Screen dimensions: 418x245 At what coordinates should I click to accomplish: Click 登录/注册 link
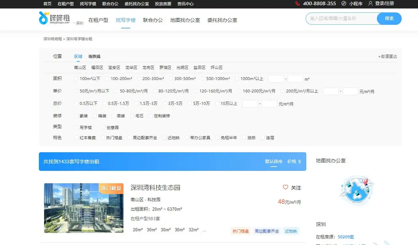click(x=385, y=4)
